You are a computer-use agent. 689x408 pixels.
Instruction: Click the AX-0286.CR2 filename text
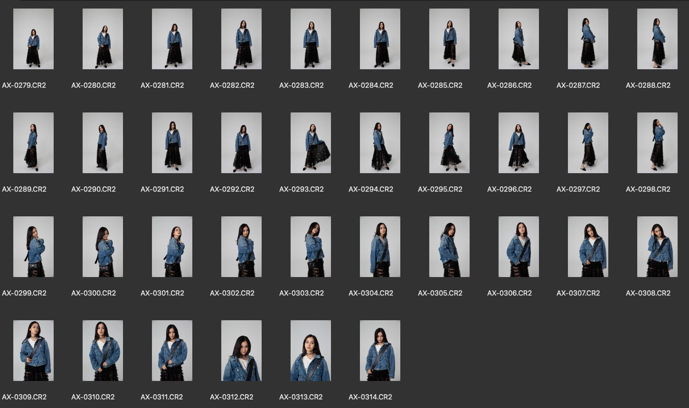[509, 85]
